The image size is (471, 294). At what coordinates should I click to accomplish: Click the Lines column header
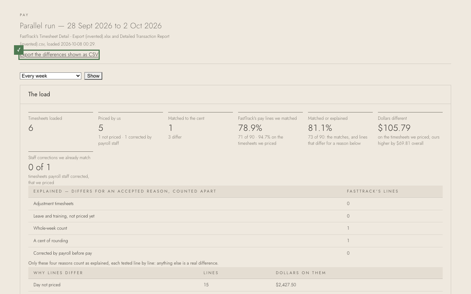[211, 273]
